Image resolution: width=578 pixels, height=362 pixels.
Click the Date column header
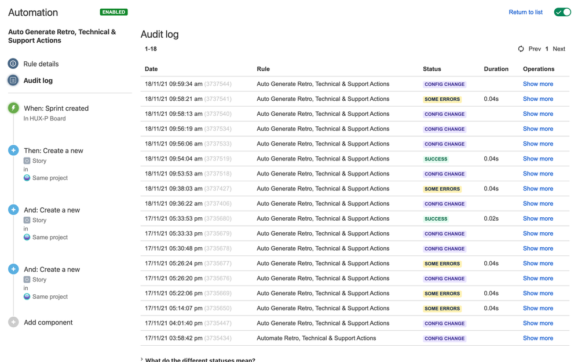[151, 69]
